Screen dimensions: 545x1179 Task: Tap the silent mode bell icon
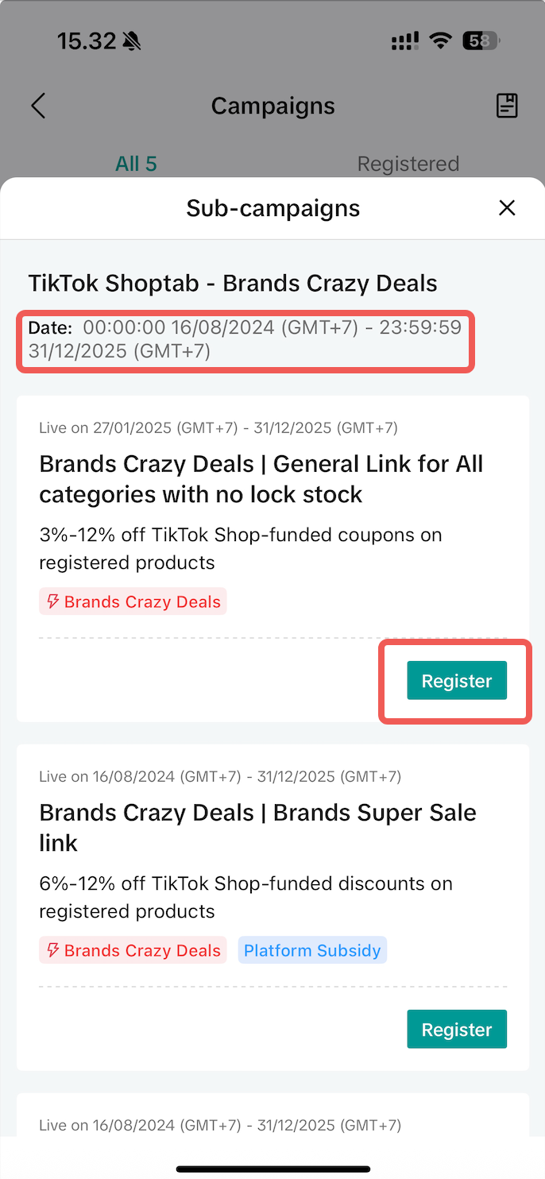click(132, 41)
